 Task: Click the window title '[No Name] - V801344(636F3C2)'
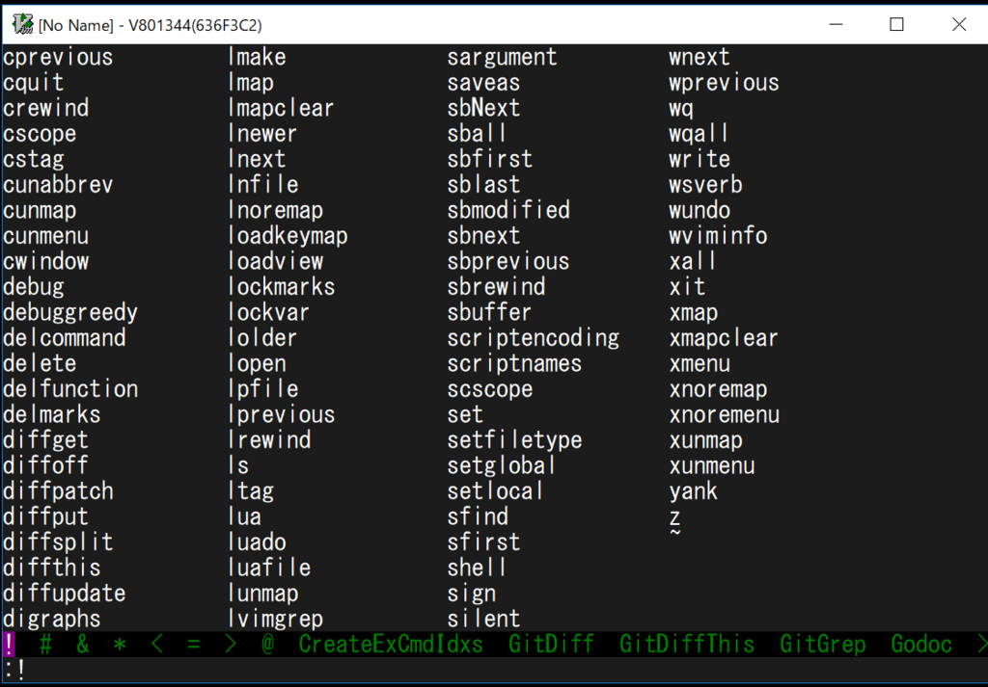point(151,25)
